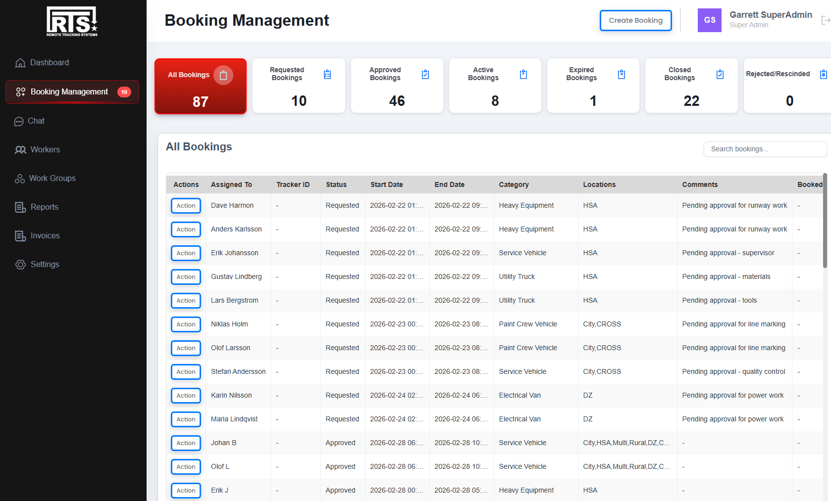Open the Invoices section
The height and width of the screenshot is (501, 831).
pos(44,235)
